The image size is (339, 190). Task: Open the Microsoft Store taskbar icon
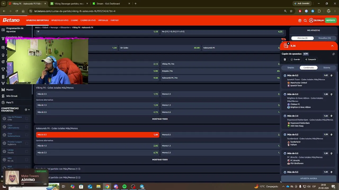click(x=81, y=187)
